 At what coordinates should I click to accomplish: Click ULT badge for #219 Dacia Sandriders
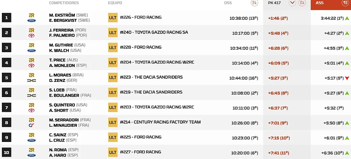[x=113, y=92]
